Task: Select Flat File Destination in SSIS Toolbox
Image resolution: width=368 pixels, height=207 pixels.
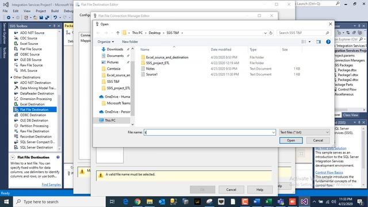Action: [35, 110]
